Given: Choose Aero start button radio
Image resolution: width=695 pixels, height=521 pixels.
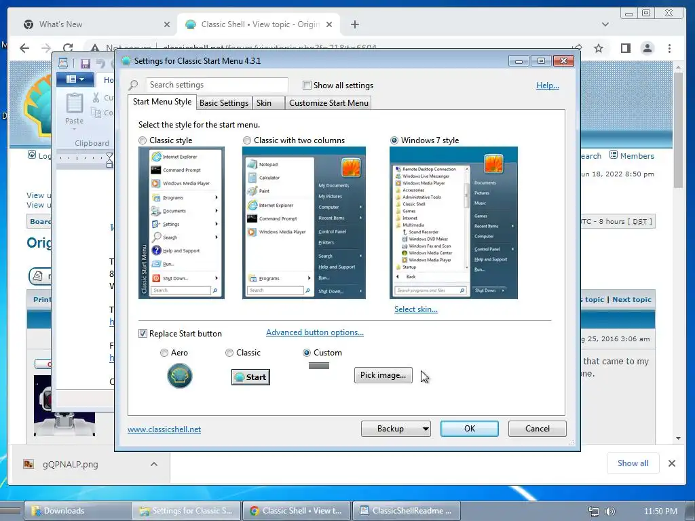Looking at the screenshot, I should pos(164,353).
